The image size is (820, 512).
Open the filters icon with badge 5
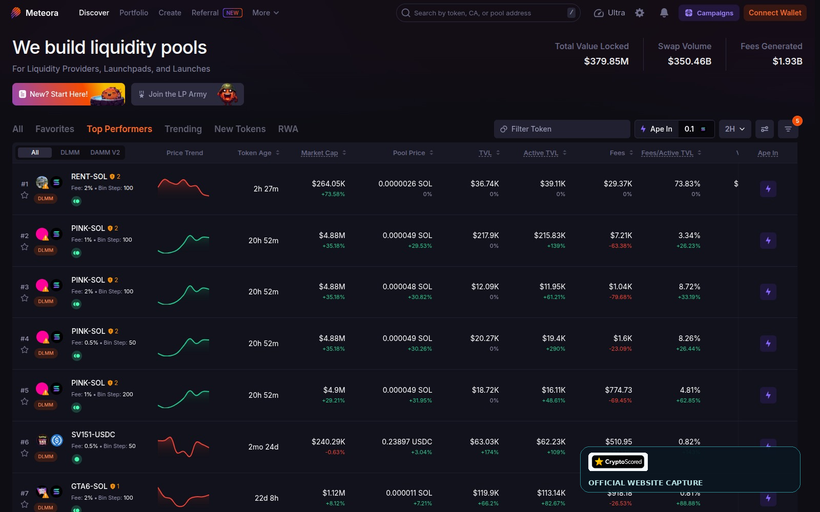pyautogui.click(x=788, y=129)
